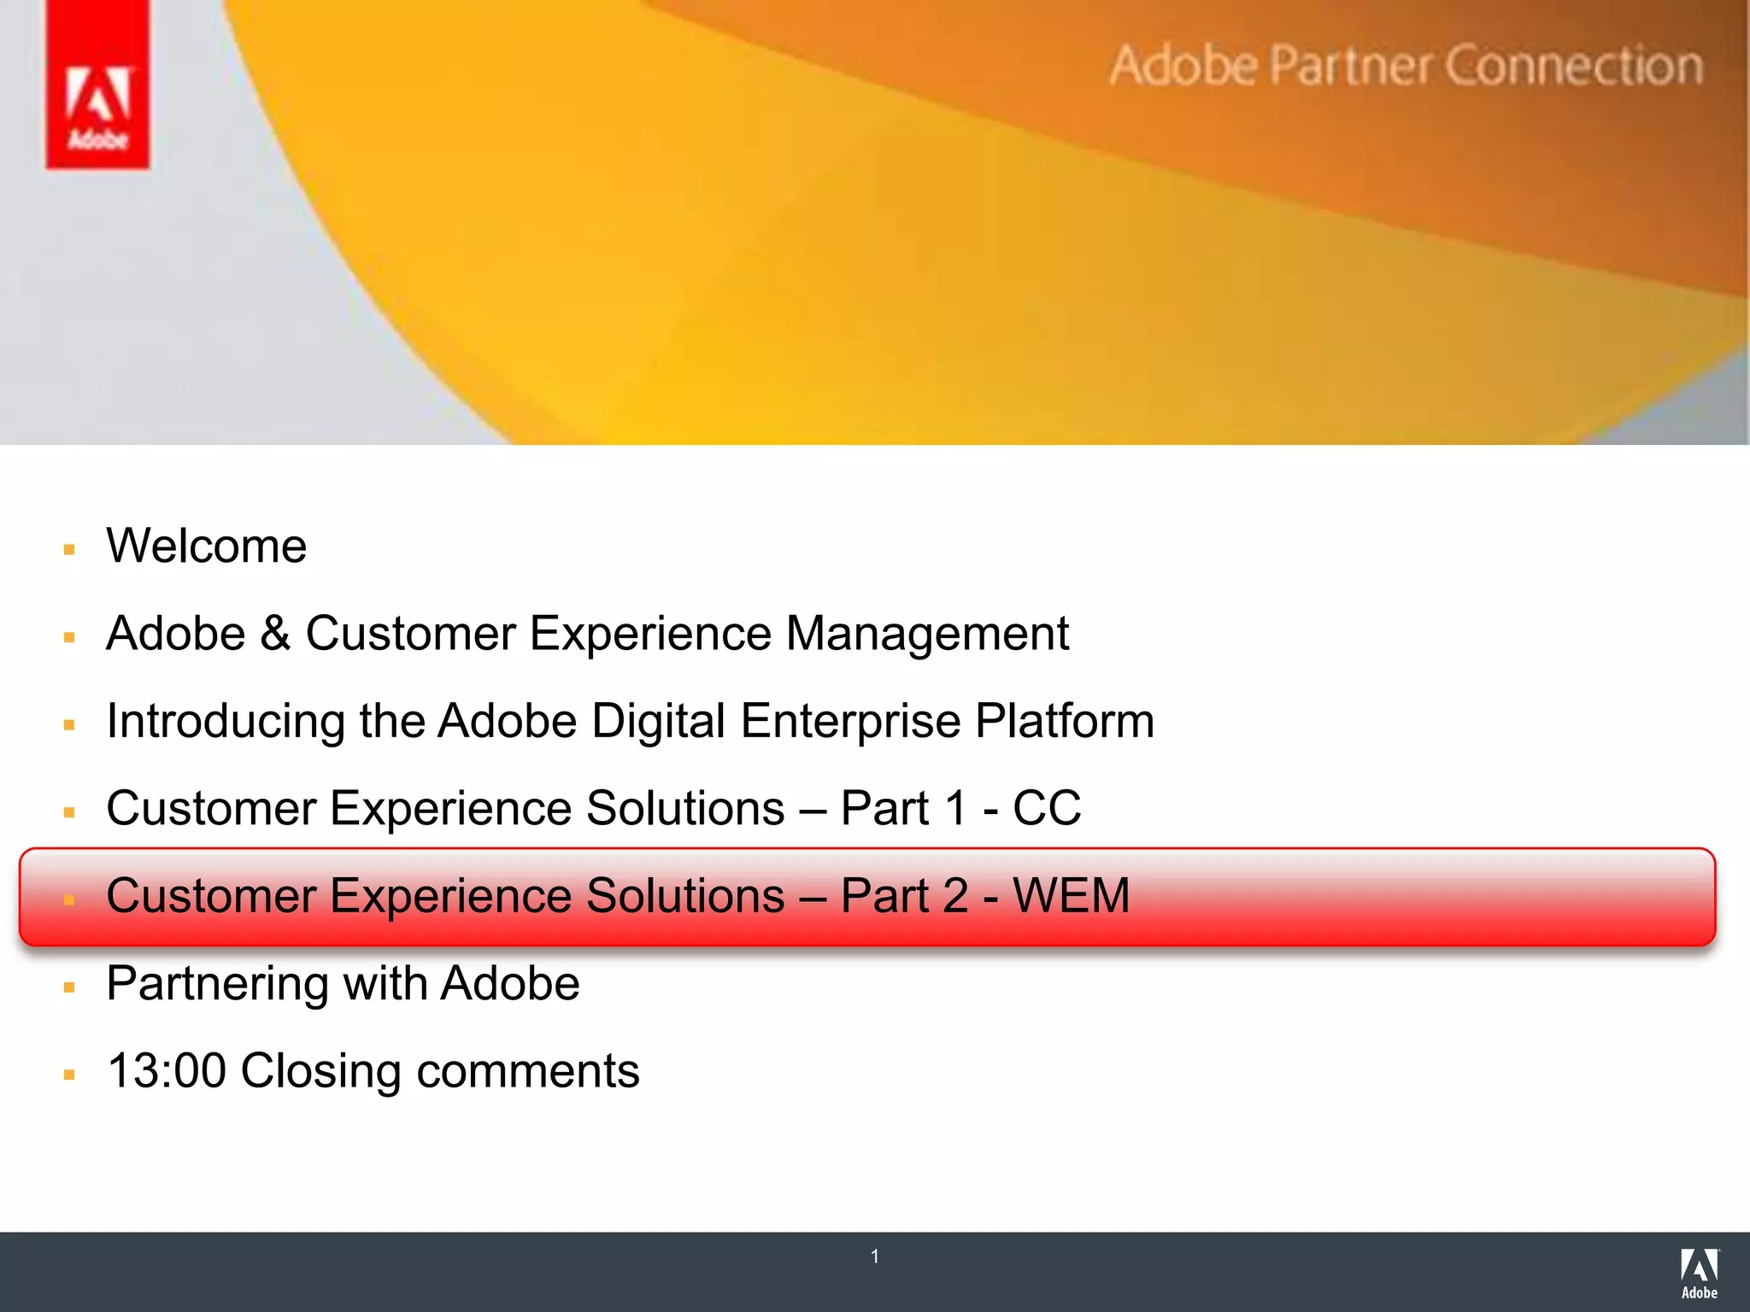Viewport: 1750px width, 1312px height.
Task: Click the Adobe Partner Connection heading
Action: coord(1406,66)
